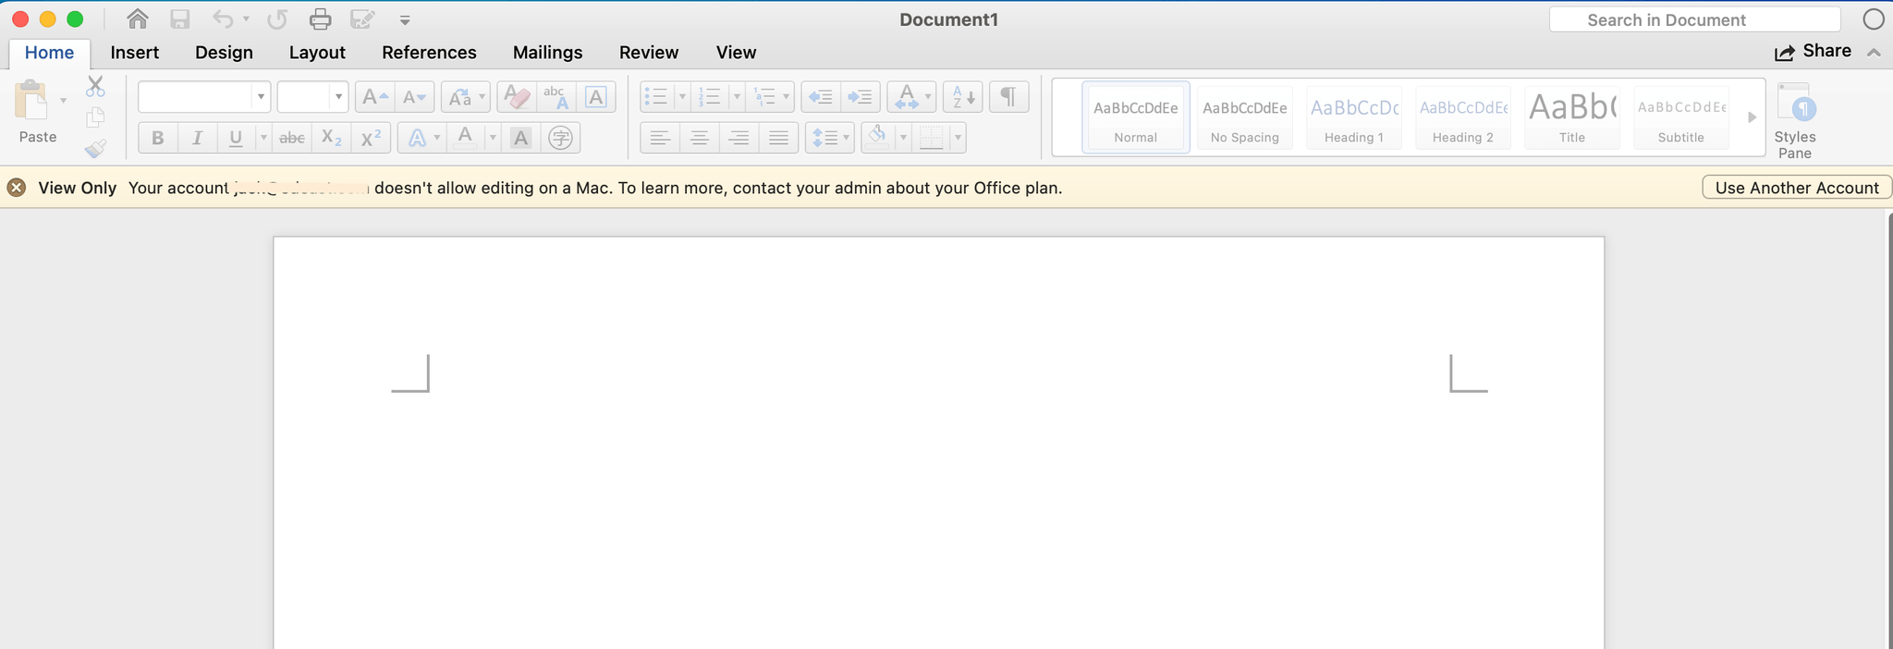The width and height of the screenshot is (1893, 649).
Task: Open the underline style dropdown arrow
Action: 263,138
